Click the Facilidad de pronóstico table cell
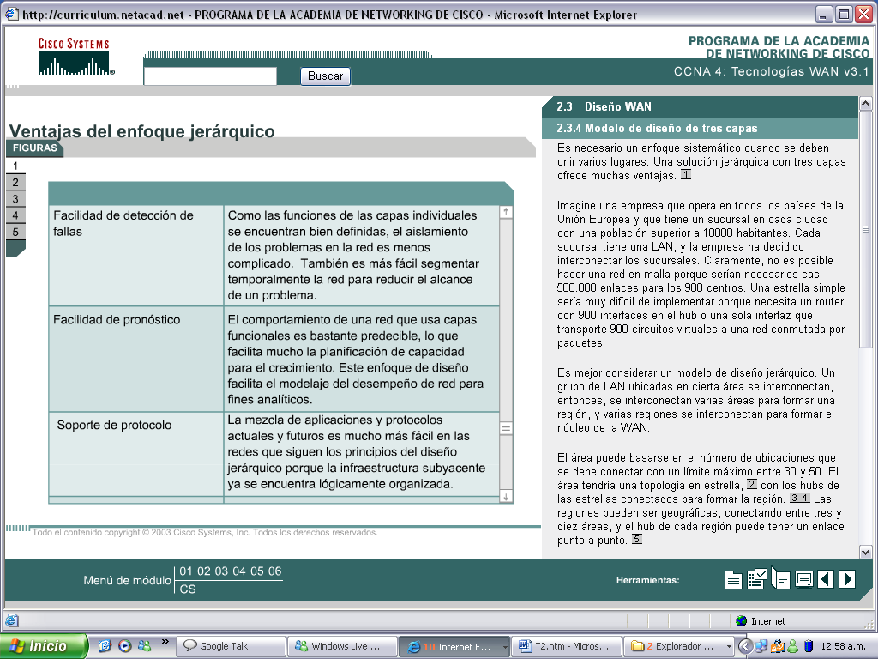Viewport: 878px width, 659px height. (136, 359)
